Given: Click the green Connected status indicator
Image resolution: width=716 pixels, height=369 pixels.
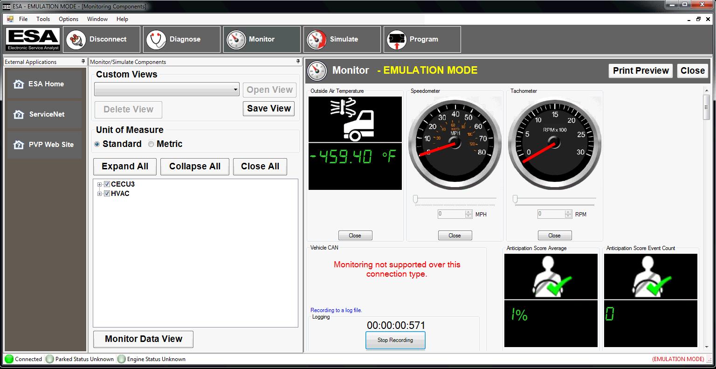Looking at the screenshot, I should point(9,359).
